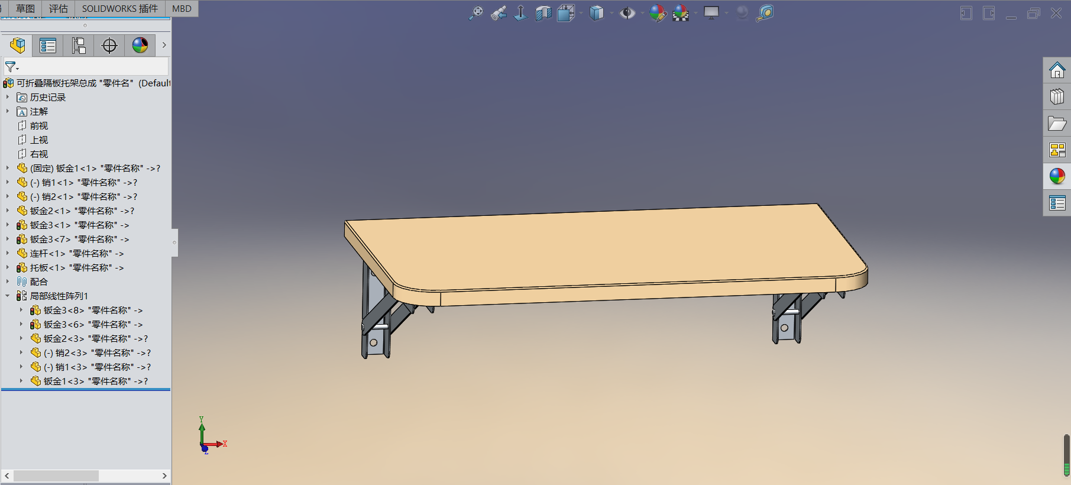Select the 托板<1> component in tree
This screenshot has height=485, width=1071.
(76, 268)
